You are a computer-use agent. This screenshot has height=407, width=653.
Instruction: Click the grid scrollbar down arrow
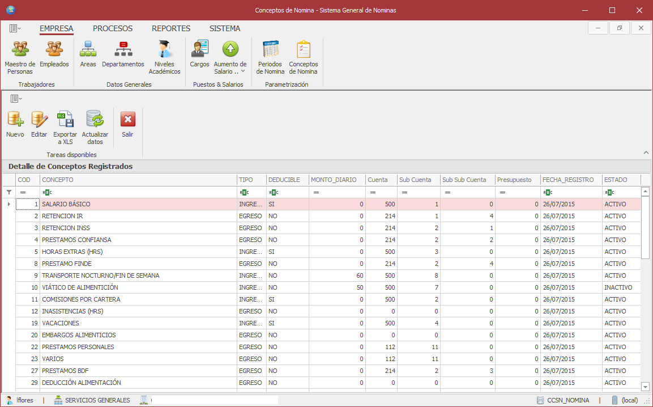(x=645, y=387)
